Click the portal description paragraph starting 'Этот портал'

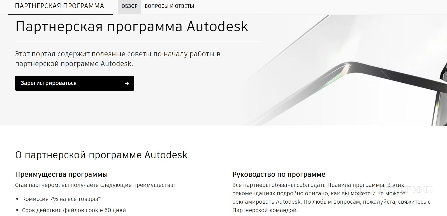pyautogui.click(x=118, y=59)
